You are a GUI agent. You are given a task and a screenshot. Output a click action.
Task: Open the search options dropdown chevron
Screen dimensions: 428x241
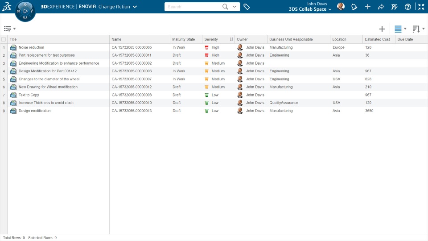click(x=235, y=7)
